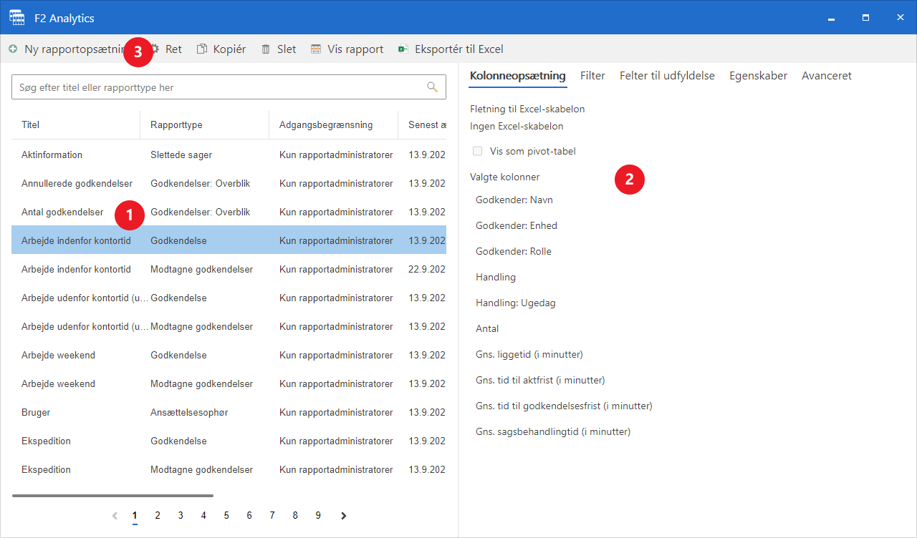Click the report title search field

[x=215, y=87]
